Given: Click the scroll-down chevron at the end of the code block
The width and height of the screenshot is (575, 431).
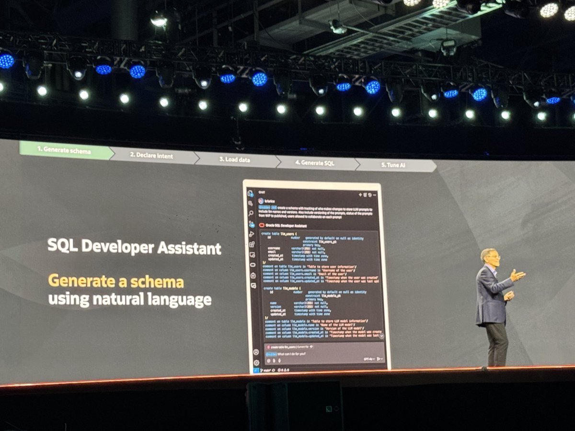Looking at the screenshot, I should pyautogui.click(x=381, y=336).
